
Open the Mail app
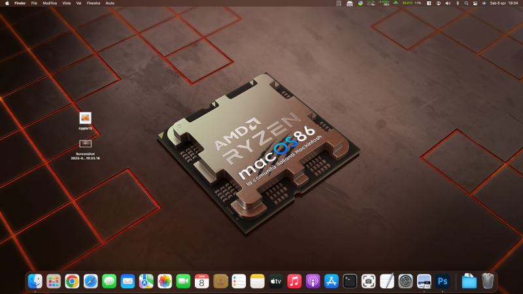[127, 282]
